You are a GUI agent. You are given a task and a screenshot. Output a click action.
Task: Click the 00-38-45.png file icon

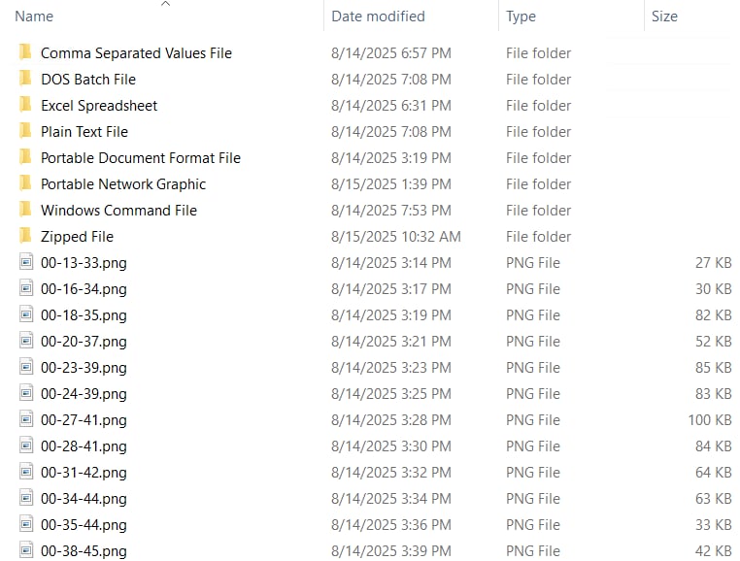click(26, 550)
